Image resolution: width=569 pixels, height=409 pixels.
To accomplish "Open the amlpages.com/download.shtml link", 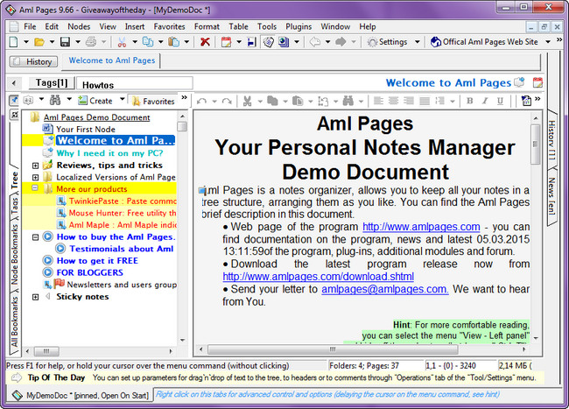I will 319,277.
